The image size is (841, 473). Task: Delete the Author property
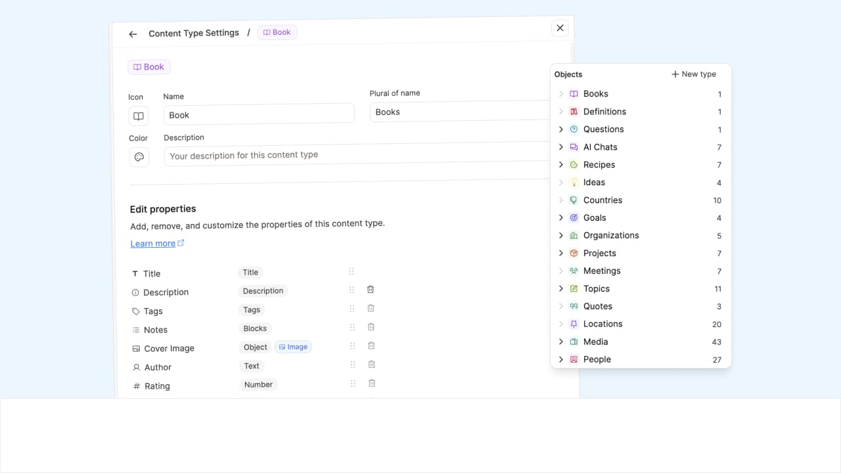pos(371,365)
